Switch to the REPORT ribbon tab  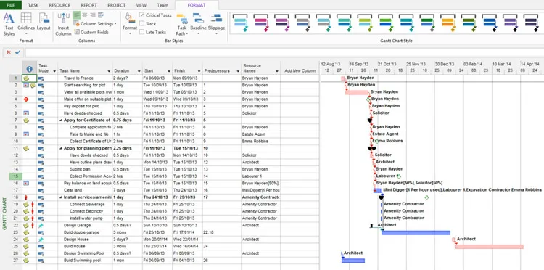(x=88, y=5)
